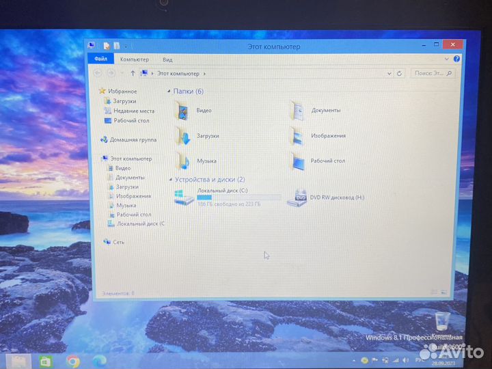492x369 pixels.
Task: Click the C: drive usage bar
Action: (x=238, y=197)
